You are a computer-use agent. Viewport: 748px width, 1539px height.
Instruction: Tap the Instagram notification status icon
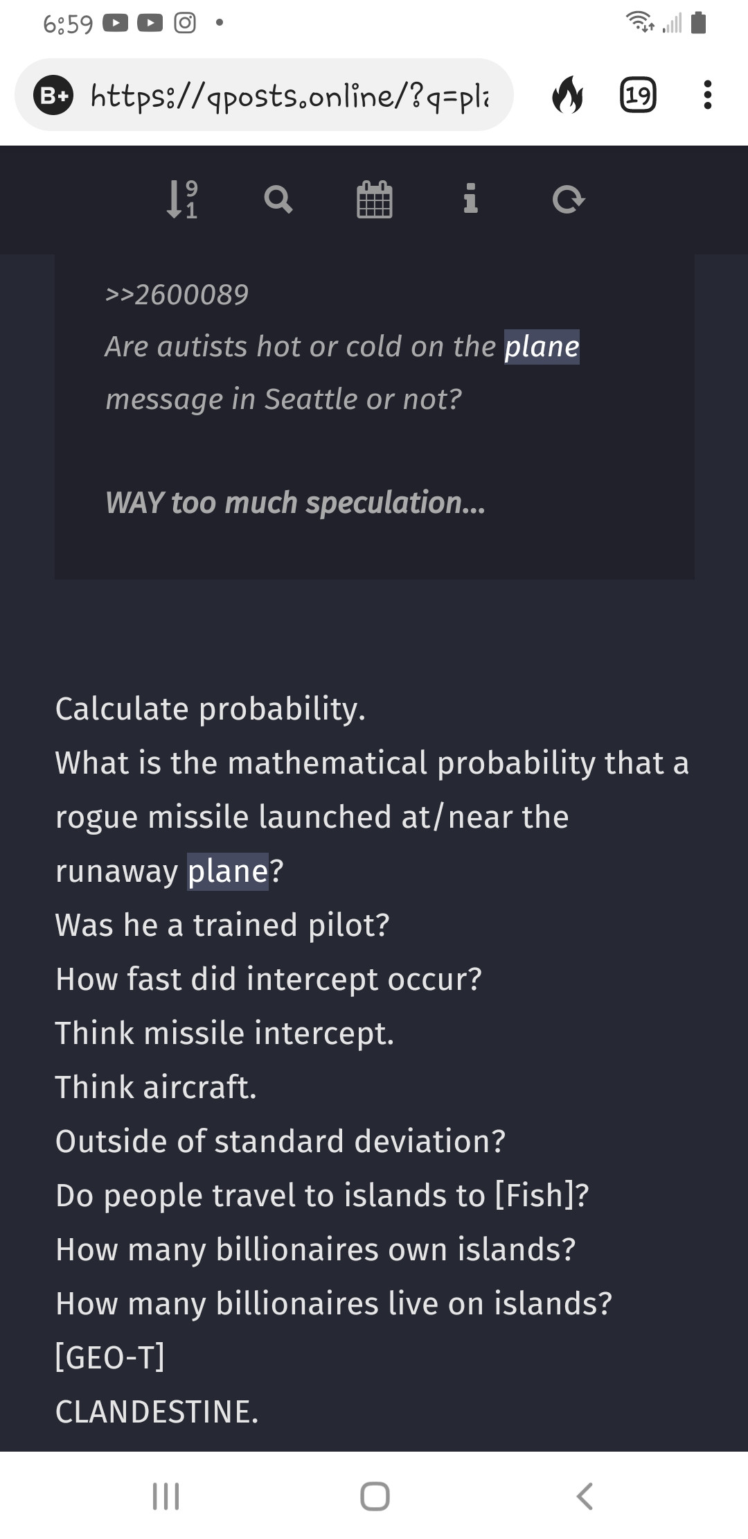pyautogui.click(x=185, y=24)
